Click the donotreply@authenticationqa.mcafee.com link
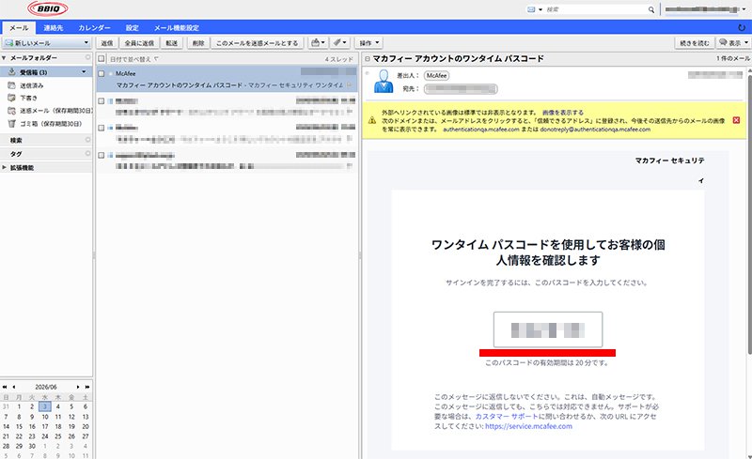Viewport: 752px width, 459px height. coord(595,130)
